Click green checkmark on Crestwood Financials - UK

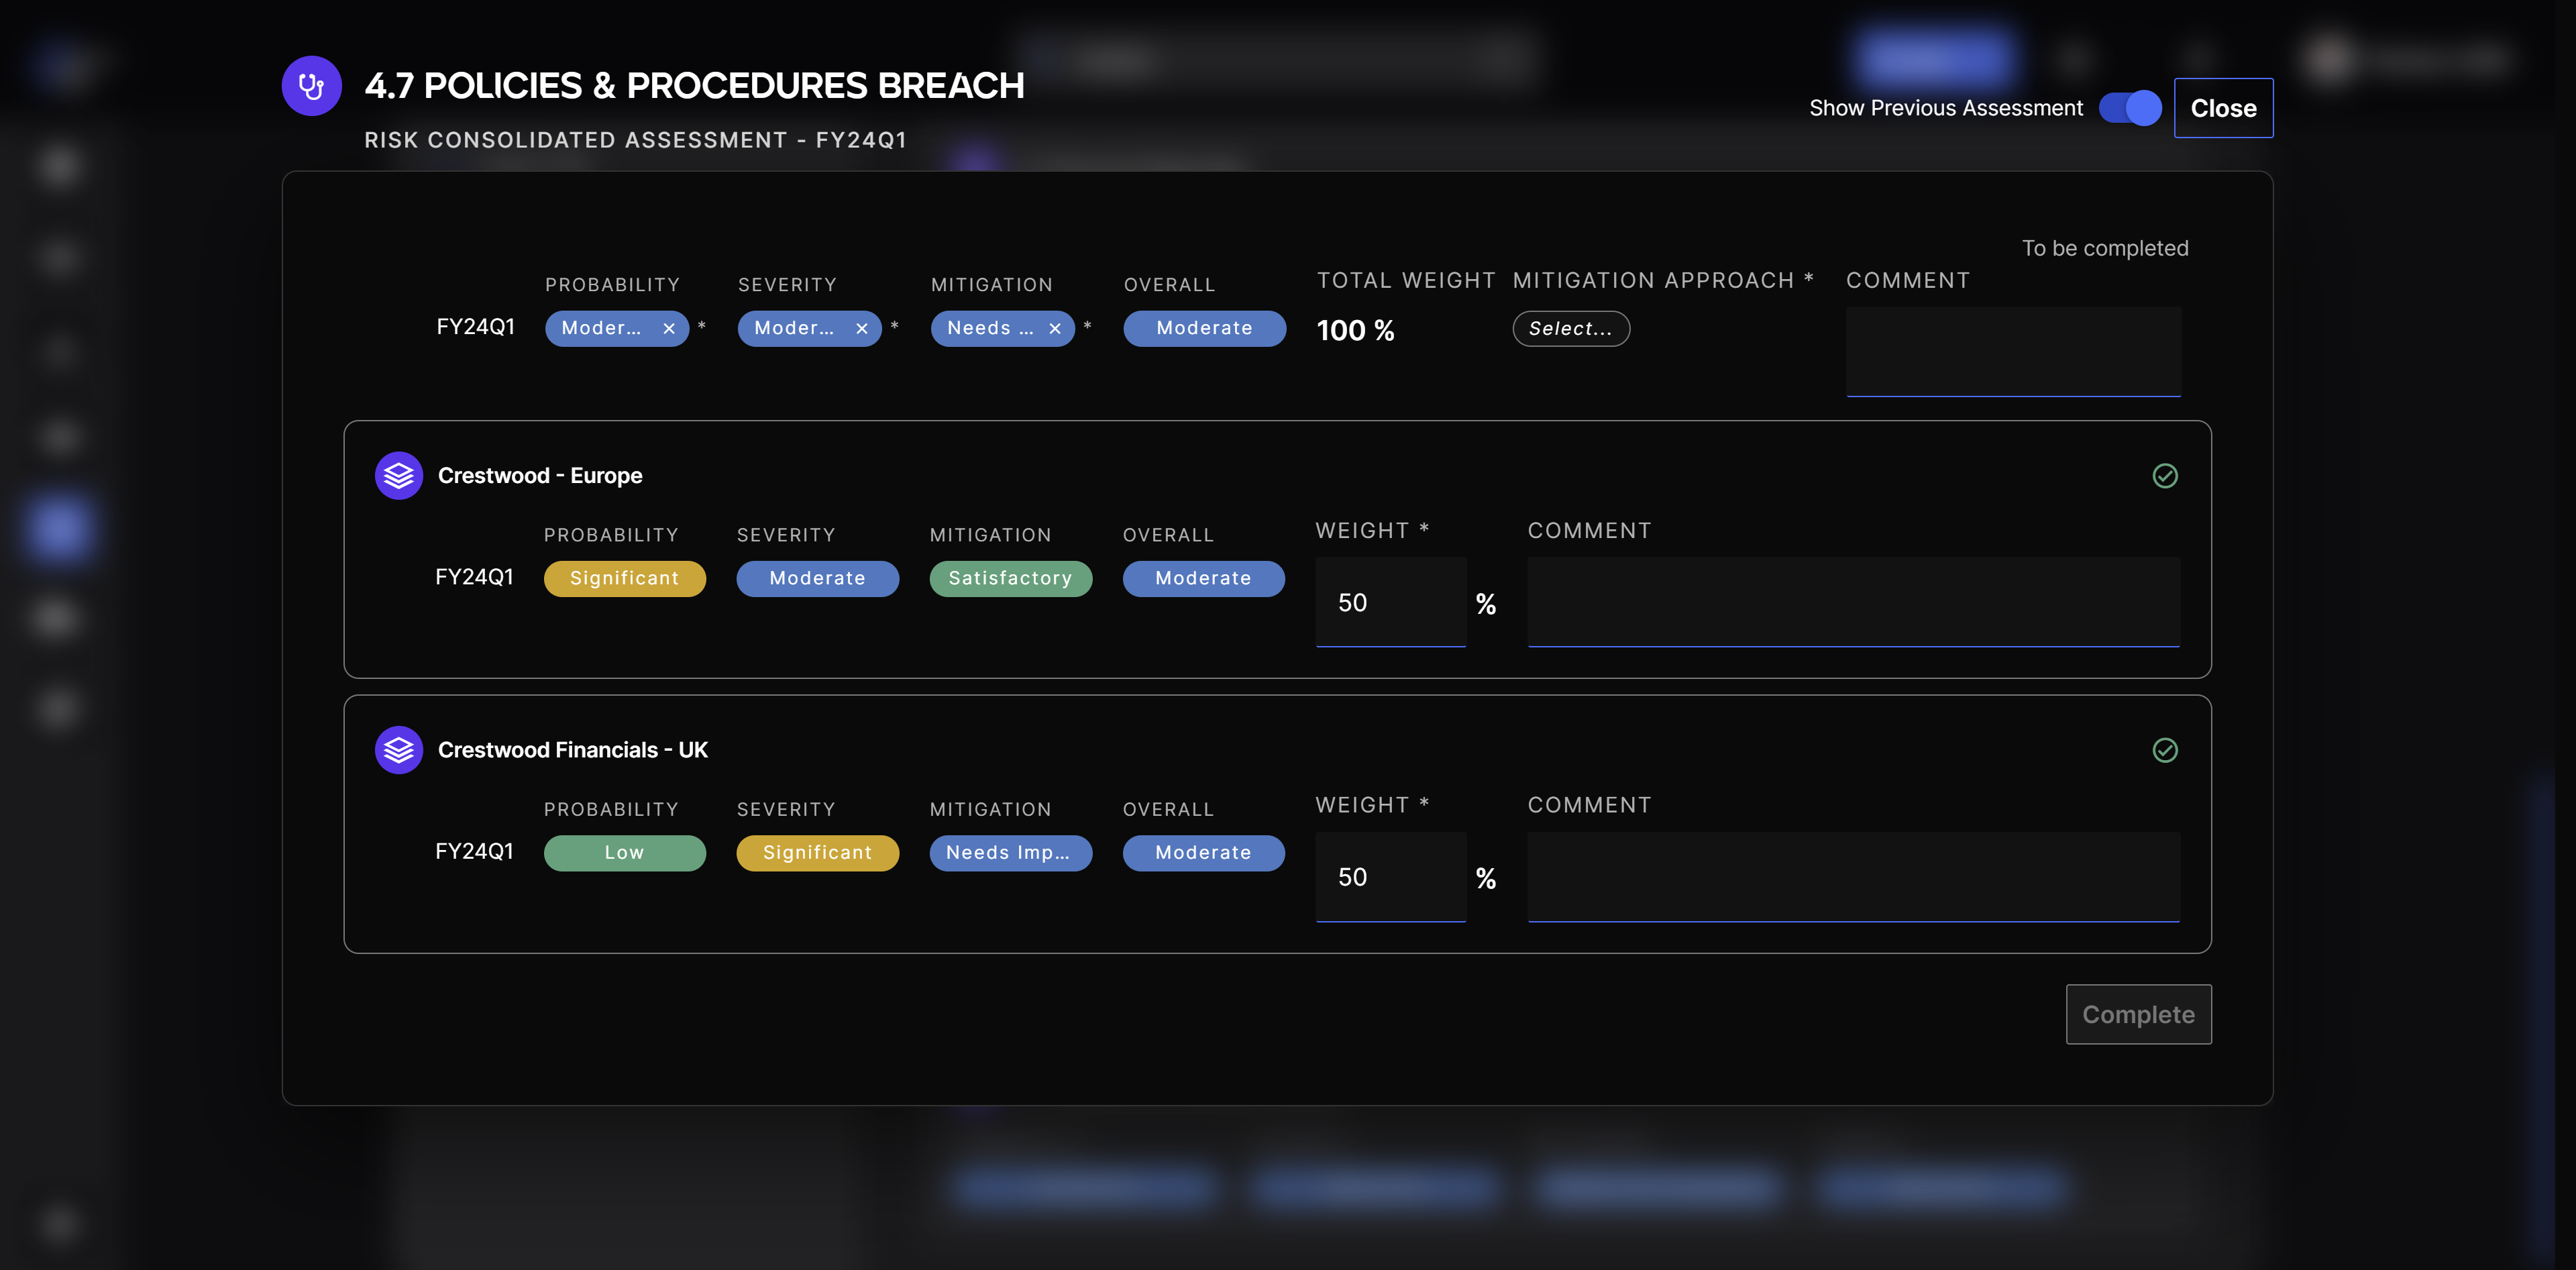coord(2164,750)
